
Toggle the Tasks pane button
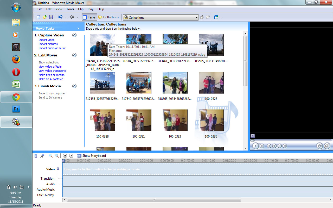click(x=89, y=17)
